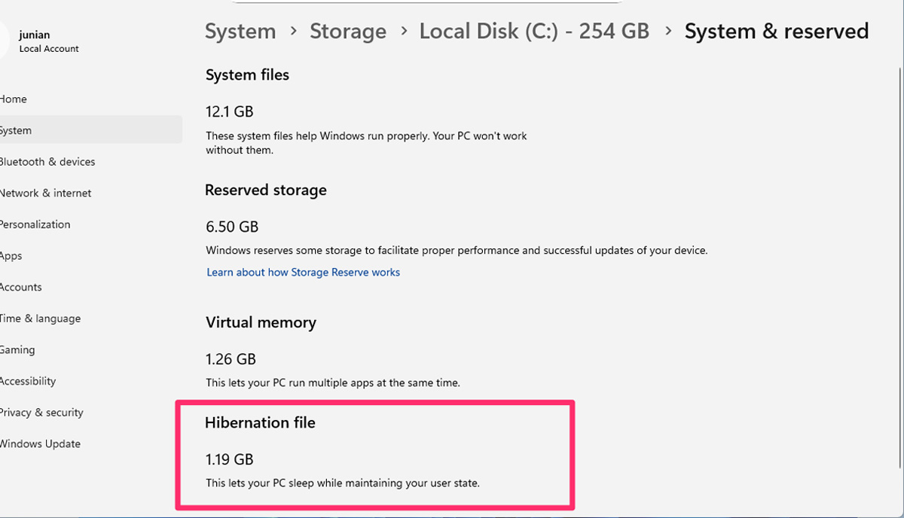Open Learn about how Storage Reserve works

point(303,273)
